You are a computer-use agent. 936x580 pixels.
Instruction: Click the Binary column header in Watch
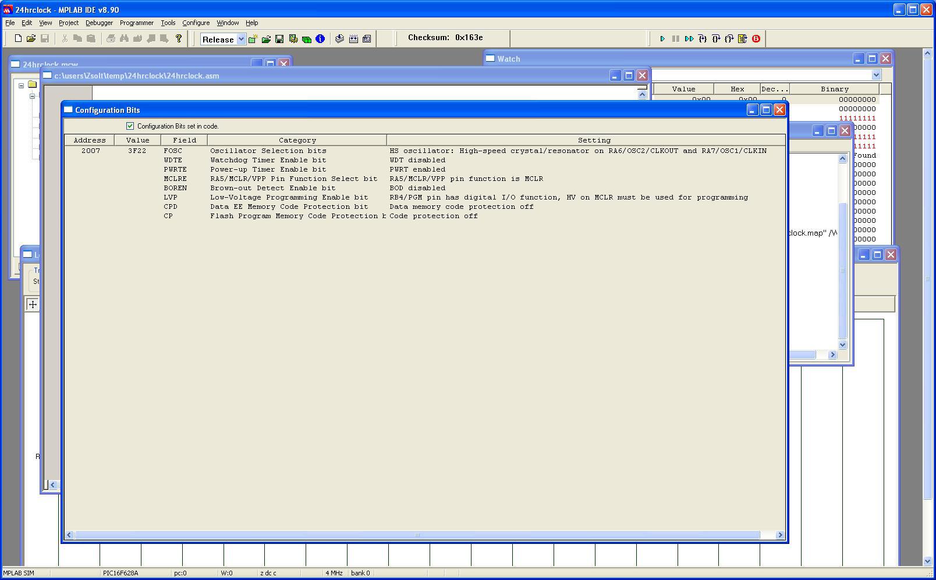coord(835,89)
